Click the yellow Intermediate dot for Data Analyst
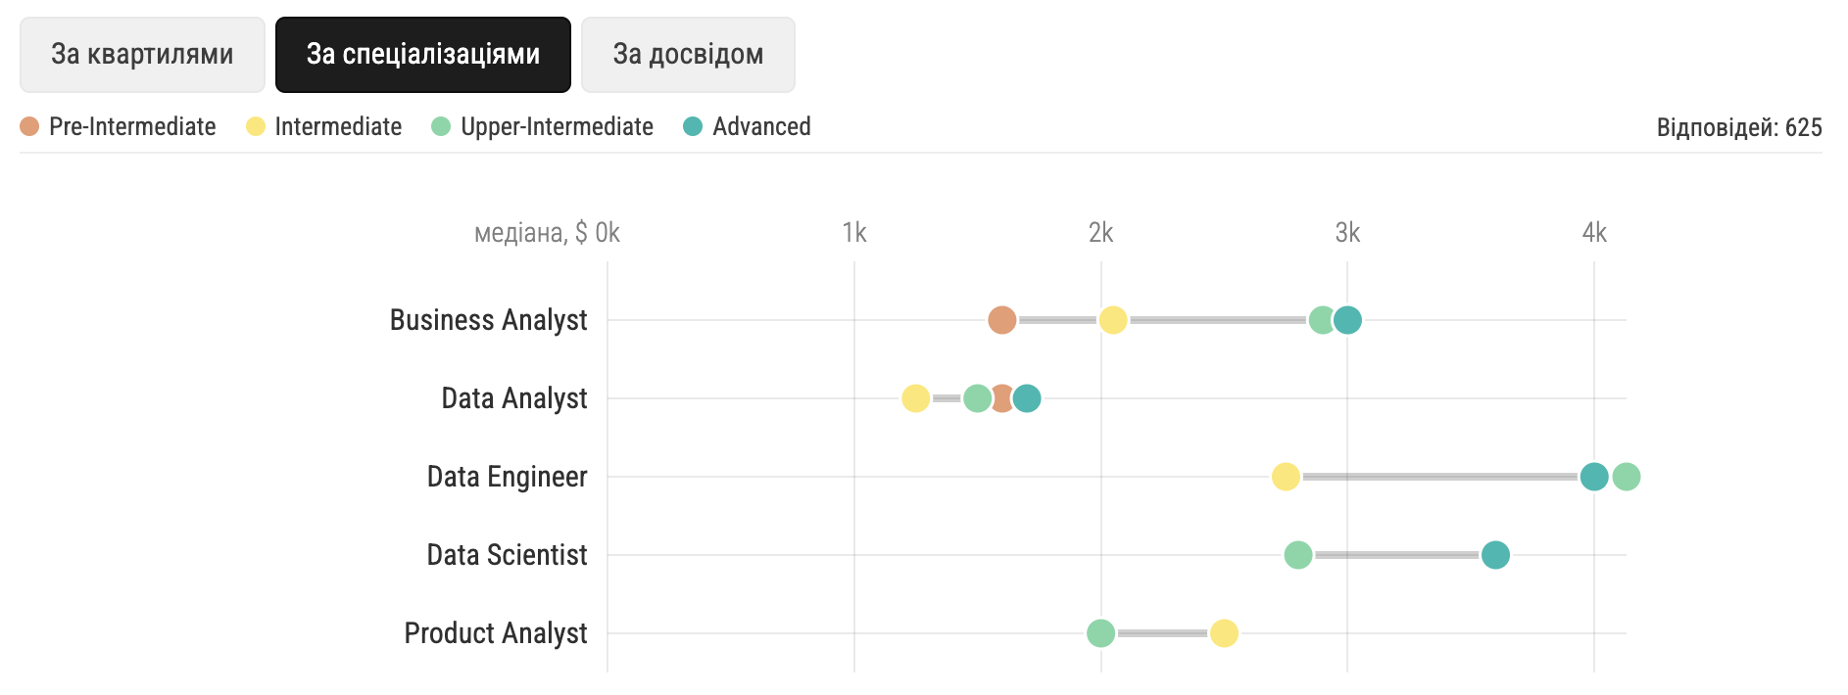 pos(915,398)
